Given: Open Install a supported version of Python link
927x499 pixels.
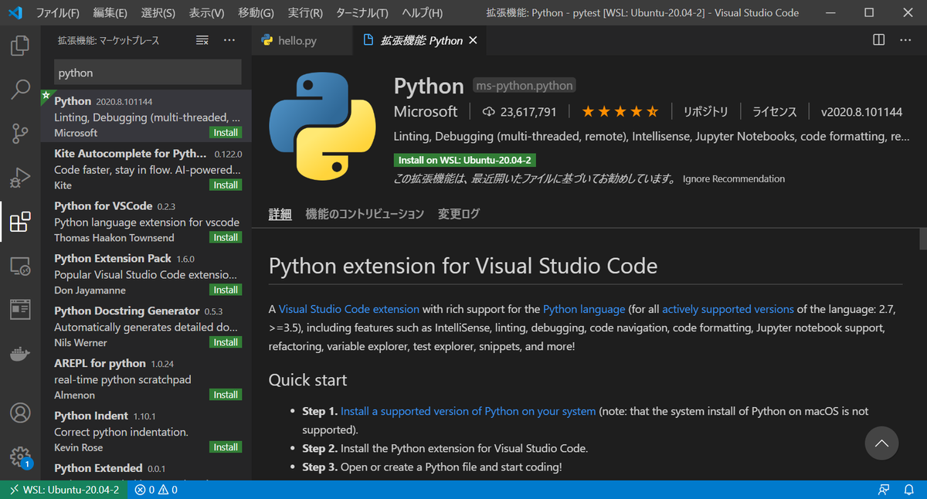Looking at the screenshot, I should 468,412.
